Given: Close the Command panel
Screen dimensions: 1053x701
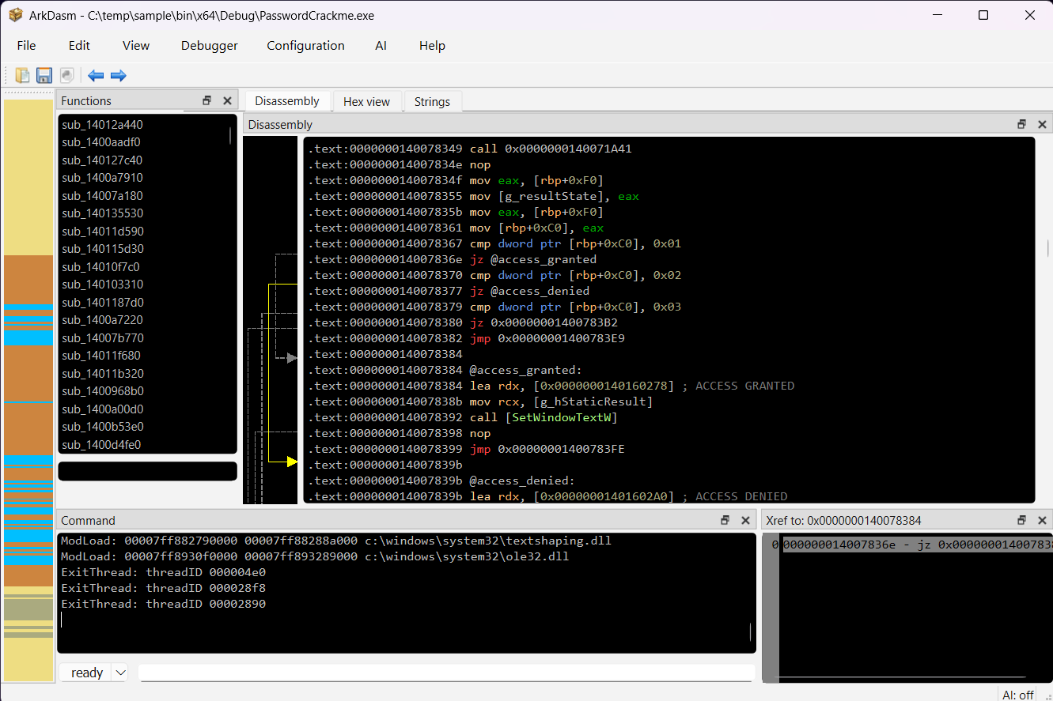Looking at the screenshot, I should pos(745,520).
